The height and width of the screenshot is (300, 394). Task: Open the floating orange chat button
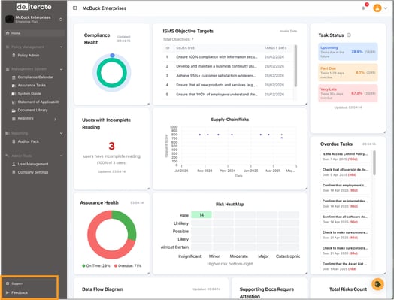[377, 284]
